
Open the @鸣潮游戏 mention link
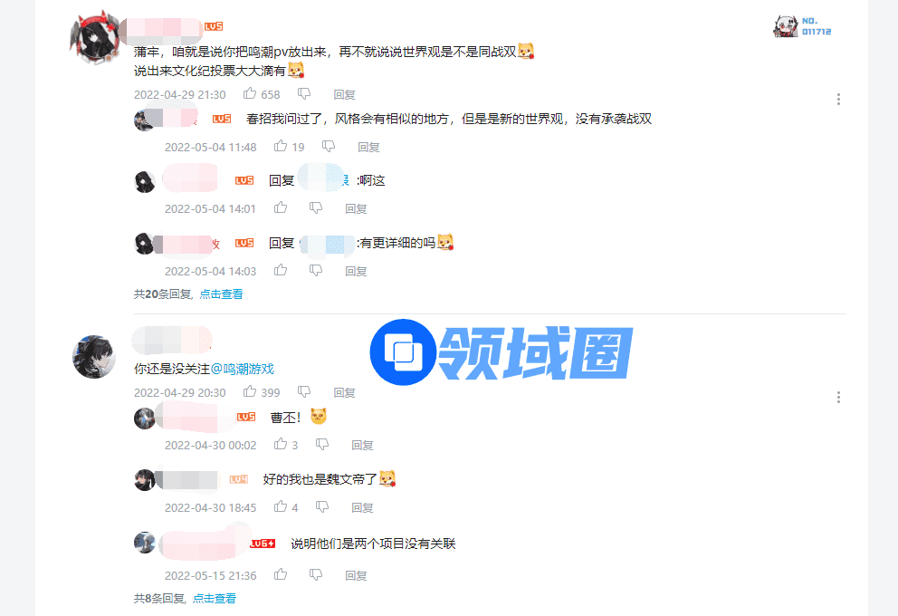coord(243,369)
